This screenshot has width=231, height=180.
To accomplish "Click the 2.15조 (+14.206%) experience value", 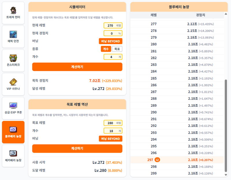I will point(200,31).
